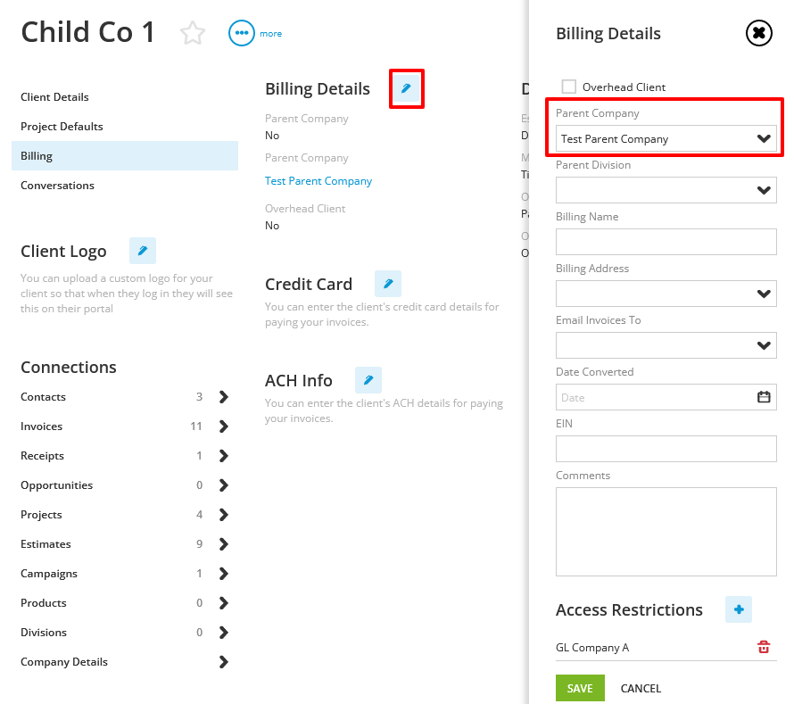Switch to Project Defaults section
This screenshot has height=704, width=794.
[x=62, y=126]
